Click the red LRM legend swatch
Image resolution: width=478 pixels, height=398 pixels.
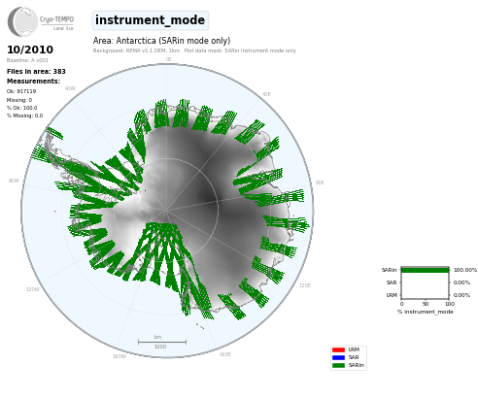tap(338, 349)
